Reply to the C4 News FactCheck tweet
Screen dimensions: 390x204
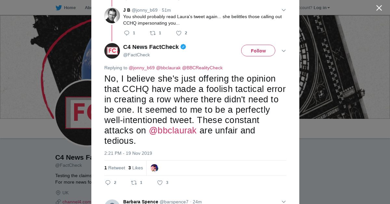click(108, 183)
